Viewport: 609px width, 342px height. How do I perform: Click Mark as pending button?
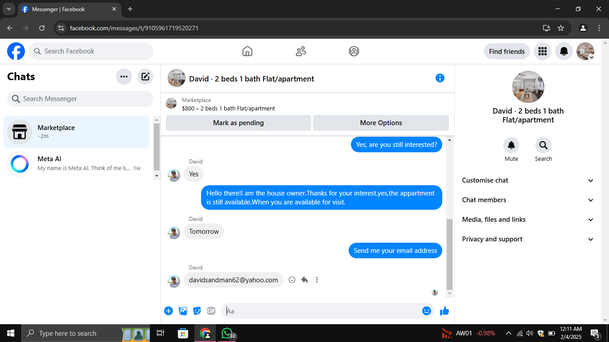coord(239,123)
